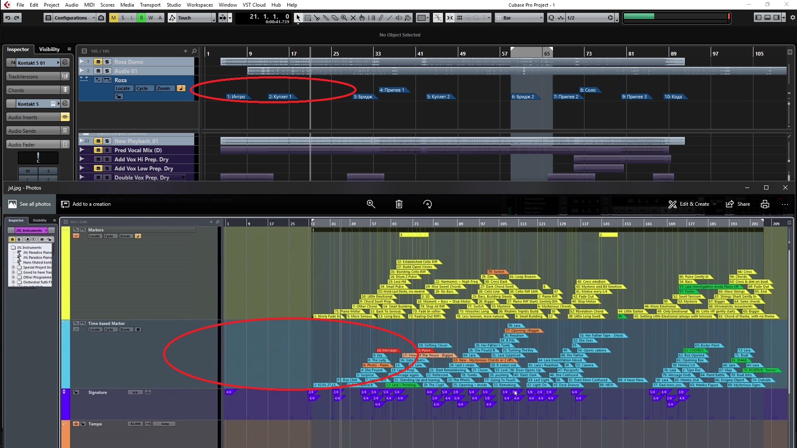The height and width of the screenshot is (448, 797).
Task: Toggle global Read automation (R) button
Action: pyautogui.click(x=142, y=18)
